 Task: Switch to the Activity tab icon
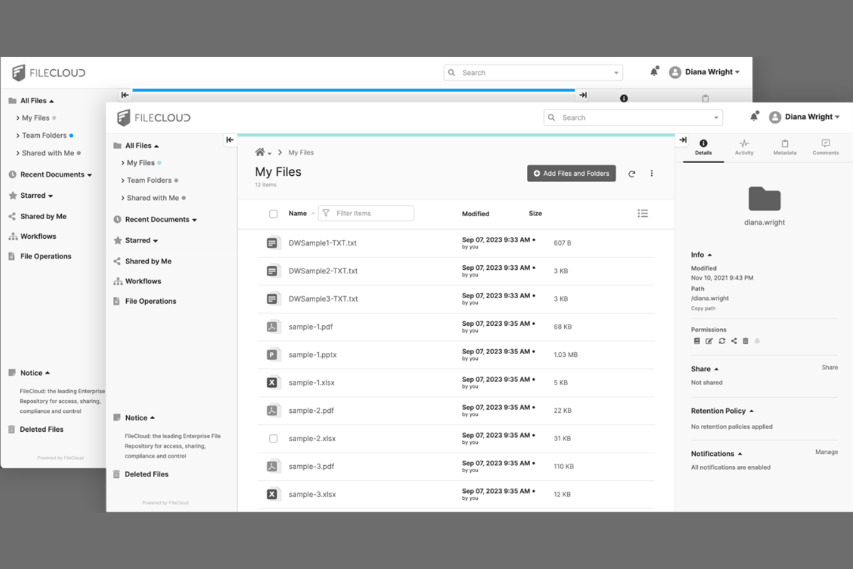click(744, 146)
